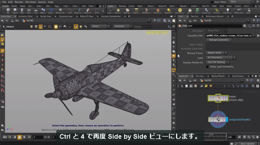Open the Visibility dropdown in the viewport toolbar
260x145 pixels.
pyautogui.click(x=123, y=26)
